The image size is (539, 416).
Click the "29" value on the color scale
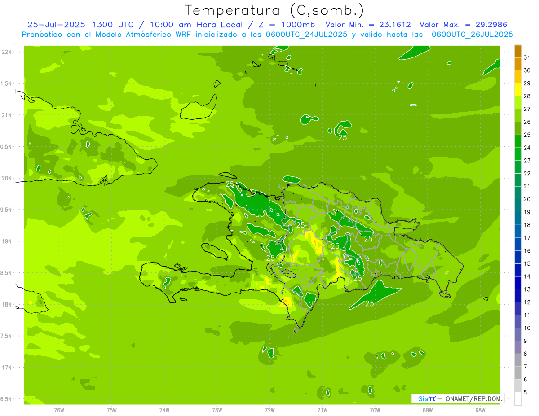tap(527, 83)
